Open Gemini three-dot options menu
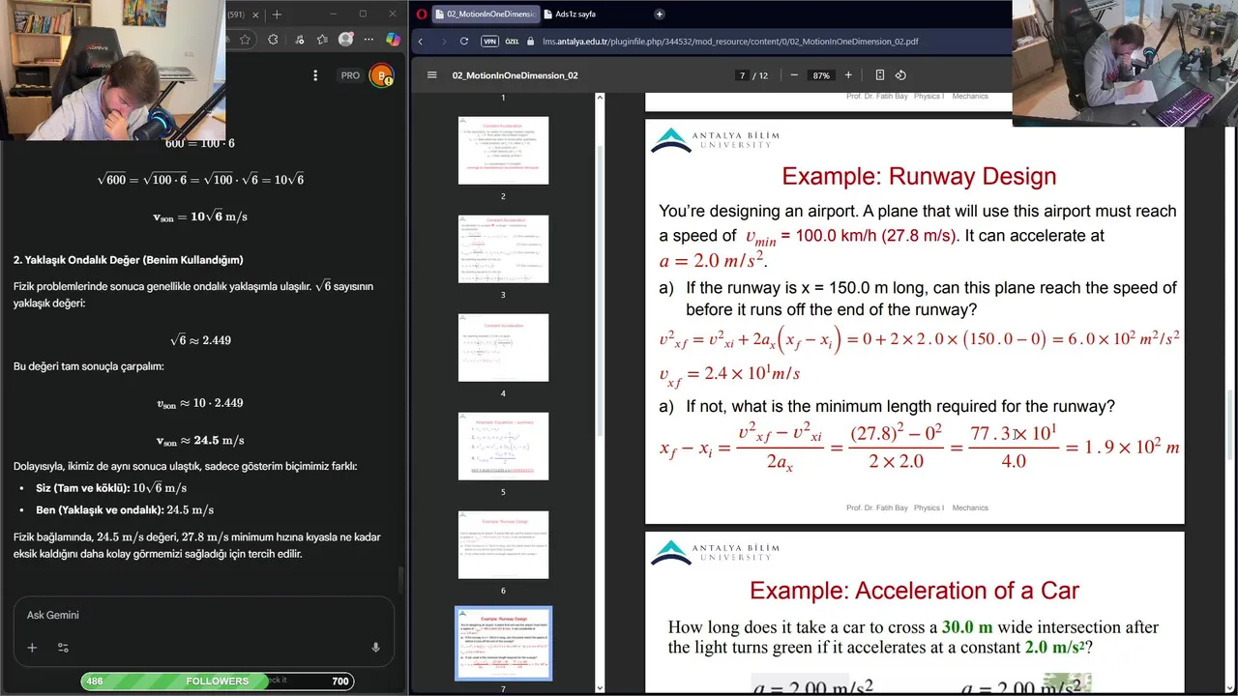 pyautogui.click(x=315, y=75)
